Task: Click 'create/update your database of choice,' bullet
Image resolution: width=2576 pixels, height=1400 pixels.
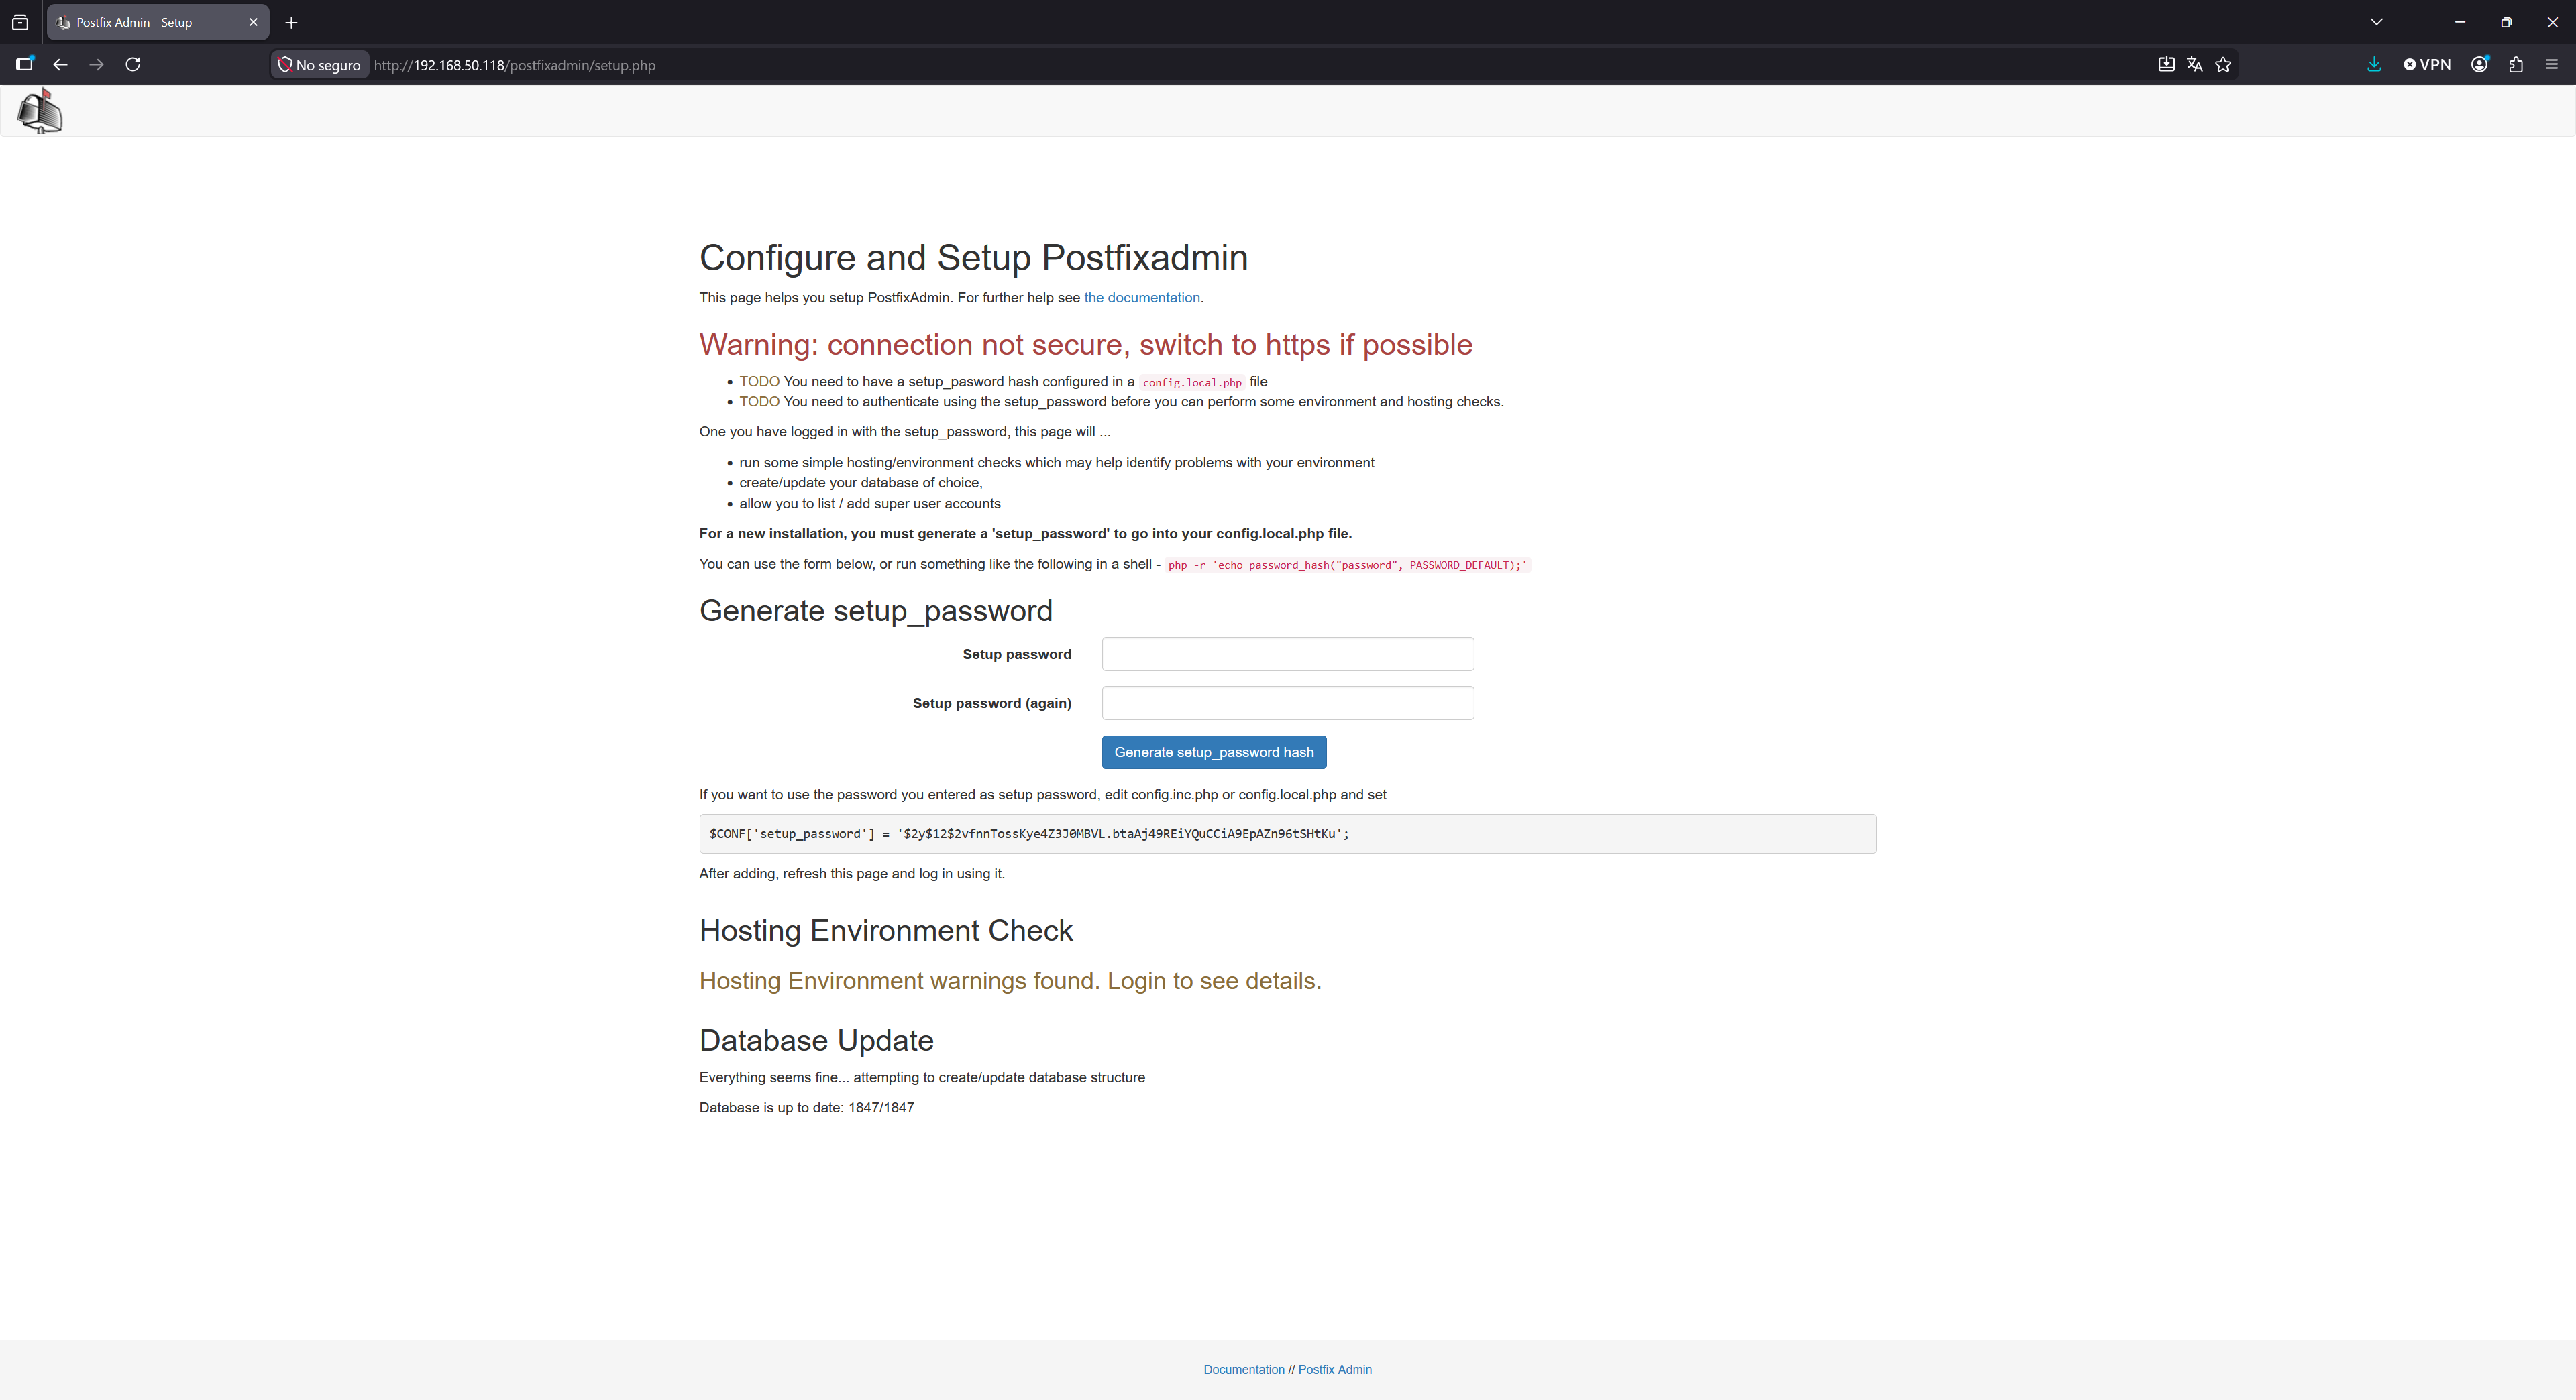Action: pyautogui.click(x=860, y=483)
